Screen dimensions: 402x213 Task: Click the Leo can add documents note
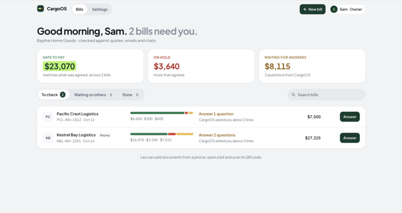tap(201, 157)
